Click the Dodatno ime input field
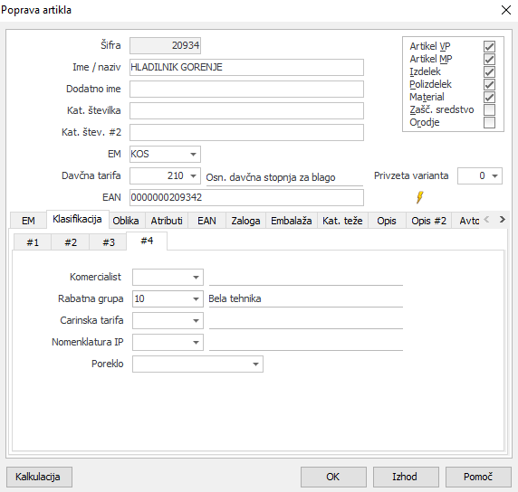 pos(246,90)
